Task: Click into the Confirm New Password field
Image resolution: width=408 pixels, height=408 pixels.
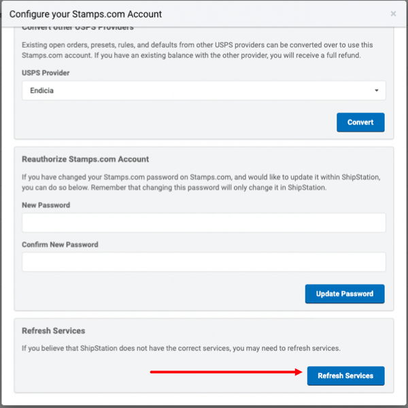Action: coord(203,262)
